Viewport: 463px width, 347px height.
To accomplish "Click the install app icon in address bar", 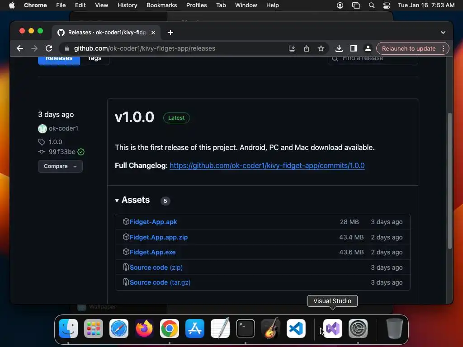I will pyautogui.click(x=292, y=48).
